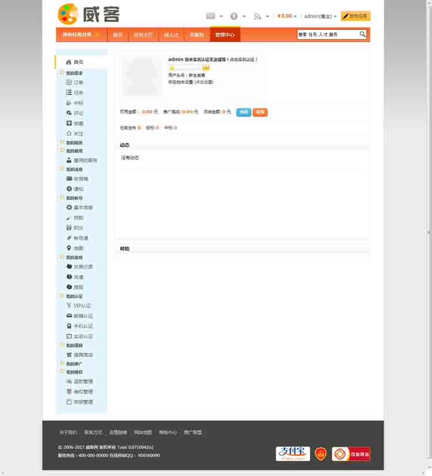Viewport: 432px width, 476px height.
Task: Click into the search input field
Action: pos(327,35)
